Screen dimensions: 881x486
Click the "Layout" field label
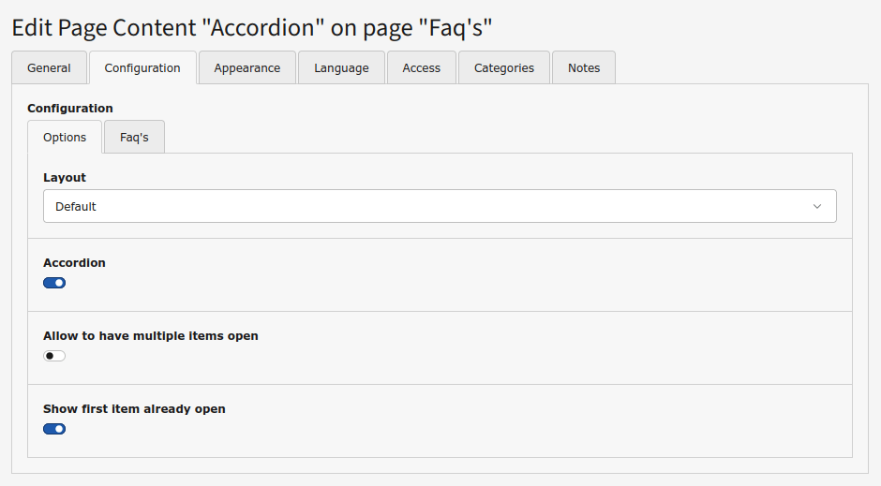tap(65, 177)
